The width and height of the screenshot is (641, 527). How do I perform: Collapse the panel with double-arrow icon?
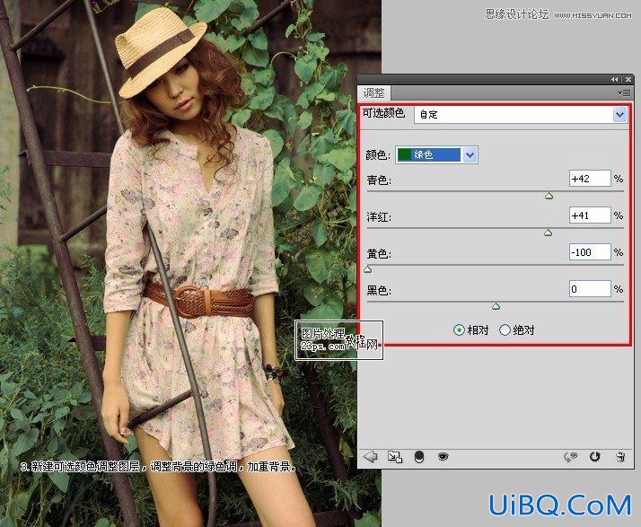(614, 79)
